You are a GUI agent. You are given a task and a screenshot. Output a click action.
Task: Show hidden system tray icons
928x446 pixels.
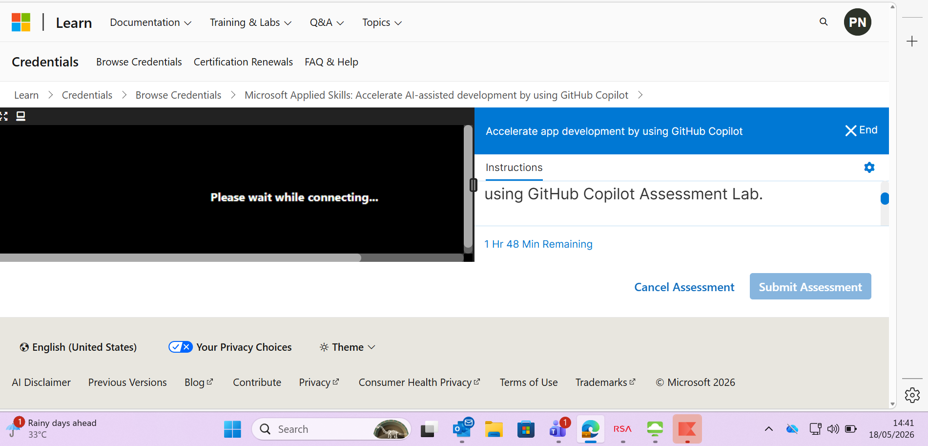coord(768,429)
